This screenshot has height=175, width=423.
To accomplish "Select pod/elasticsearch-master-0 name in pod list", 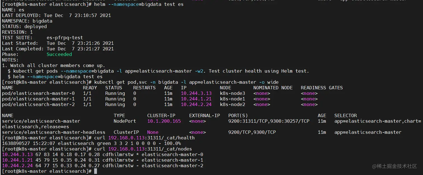I will (x=38, y=93).
